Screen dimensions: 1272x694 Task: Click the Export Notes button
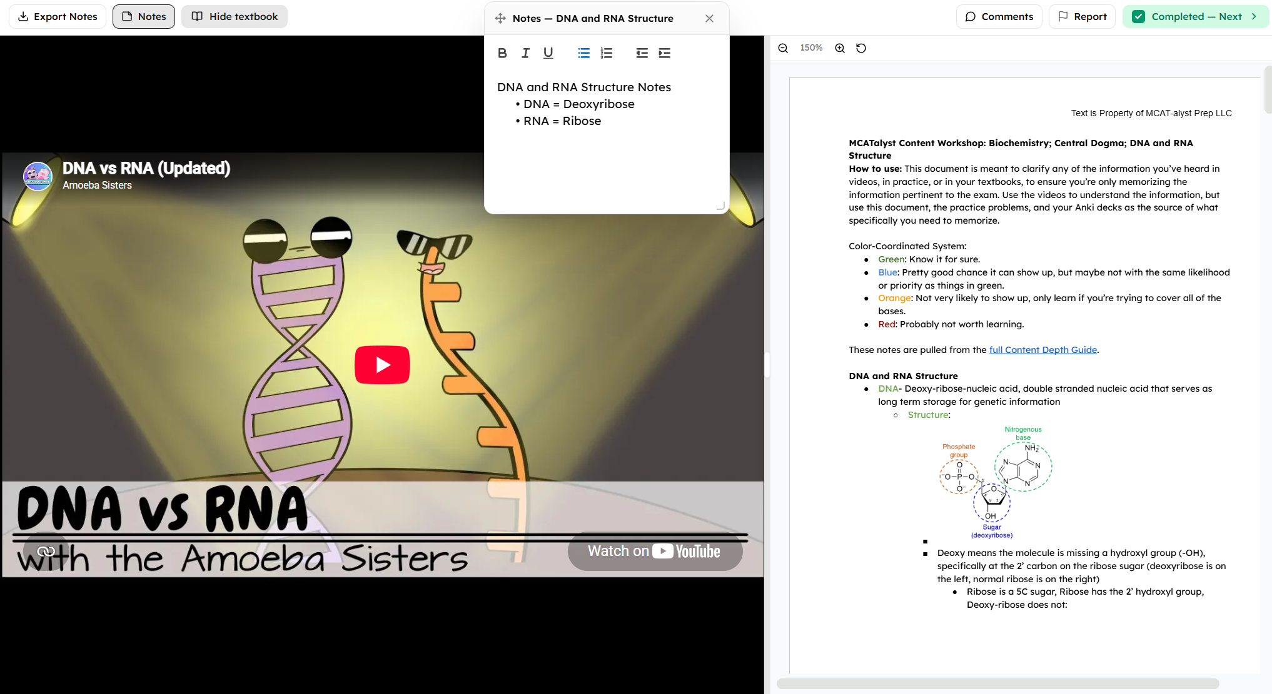coord(58,17)
